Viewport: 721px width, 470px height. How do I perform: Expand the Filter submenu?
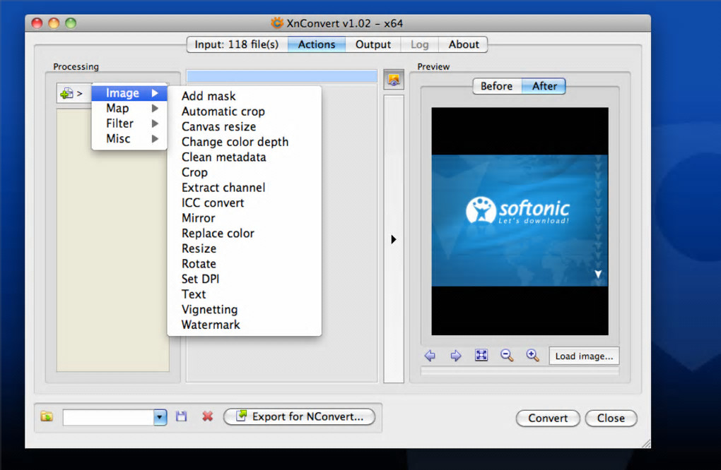(129, 123)
